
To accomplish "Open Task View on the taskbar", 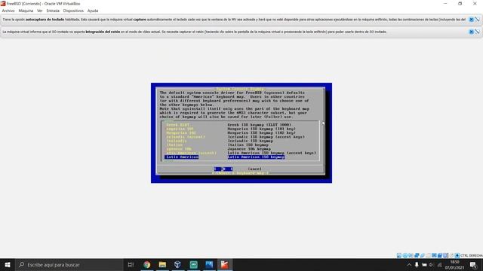I will [x=131, y=264].
